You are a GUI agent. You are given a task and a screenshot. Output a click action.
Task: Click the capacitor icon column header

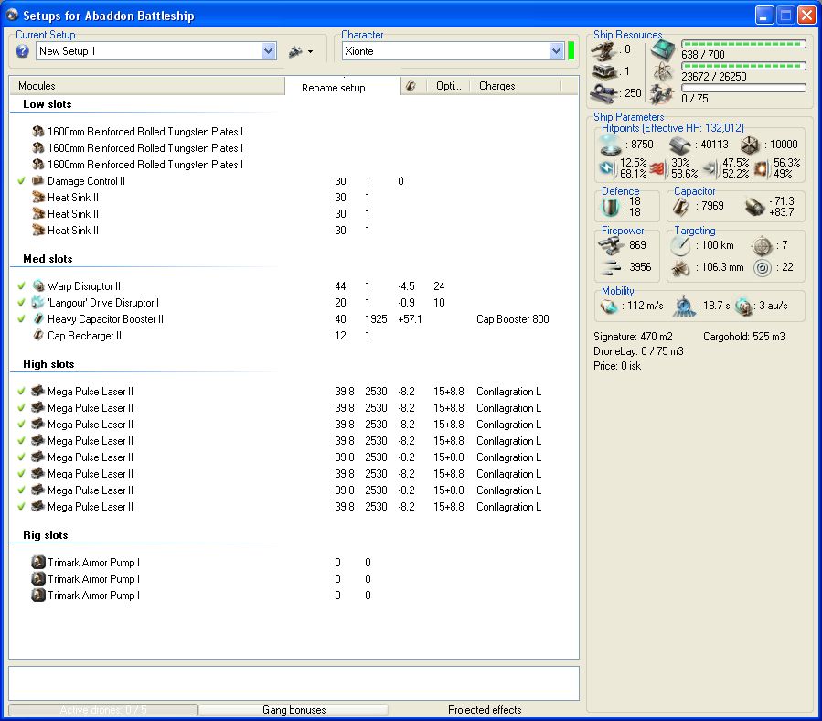pos(411,86)
